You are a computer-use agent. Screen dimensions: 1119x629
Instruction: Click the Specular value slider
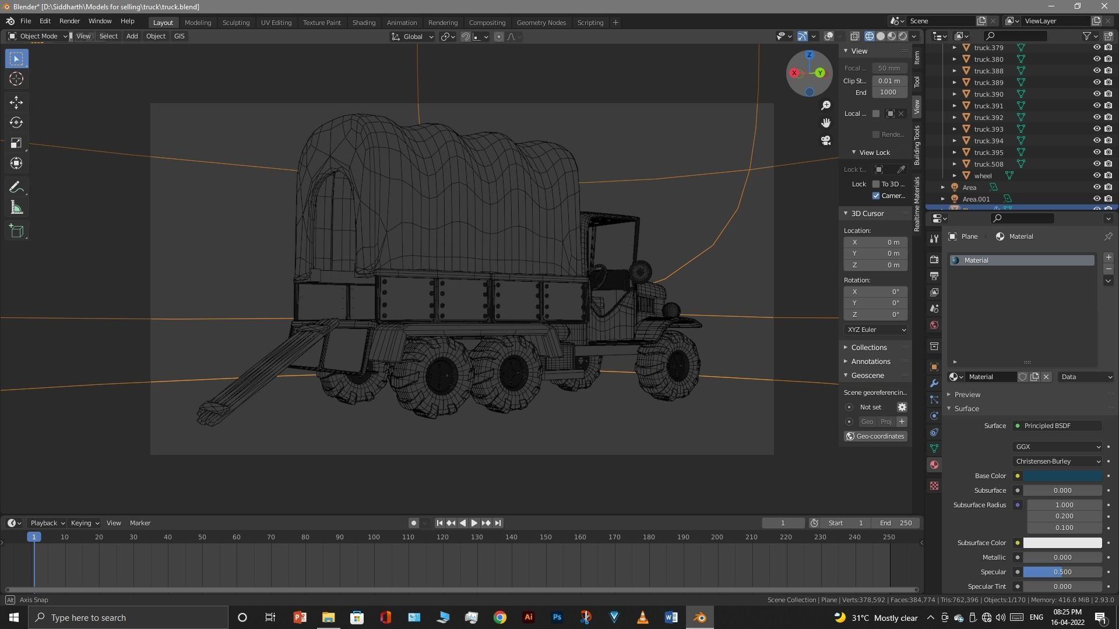pos(1062,572)
